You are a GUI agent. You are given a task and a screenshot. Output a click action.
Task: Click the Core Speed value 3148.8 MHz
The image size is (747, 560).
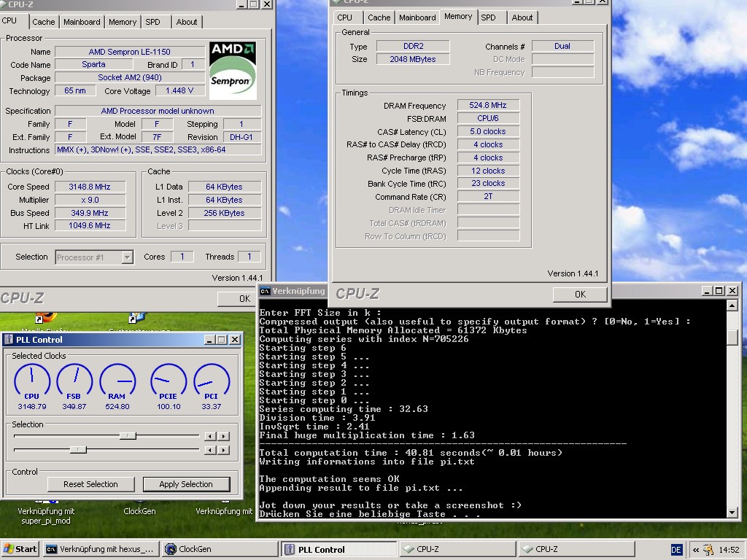[x=90, y=187]
